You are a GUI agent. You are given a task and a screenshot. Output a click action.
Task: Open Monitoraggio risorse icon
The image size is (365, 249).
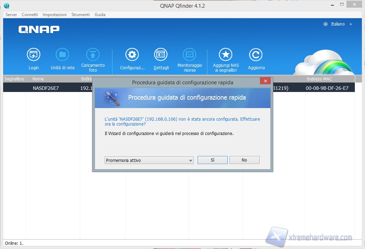click(x=190, y=55)
